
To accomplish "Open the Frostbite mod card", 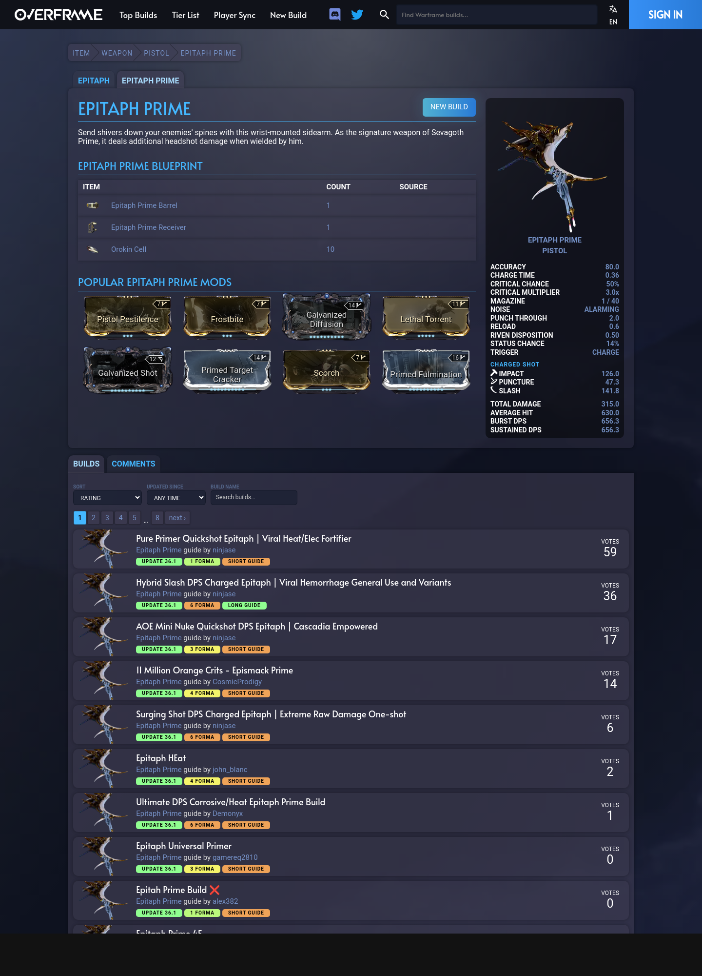I will coord(227,317).
